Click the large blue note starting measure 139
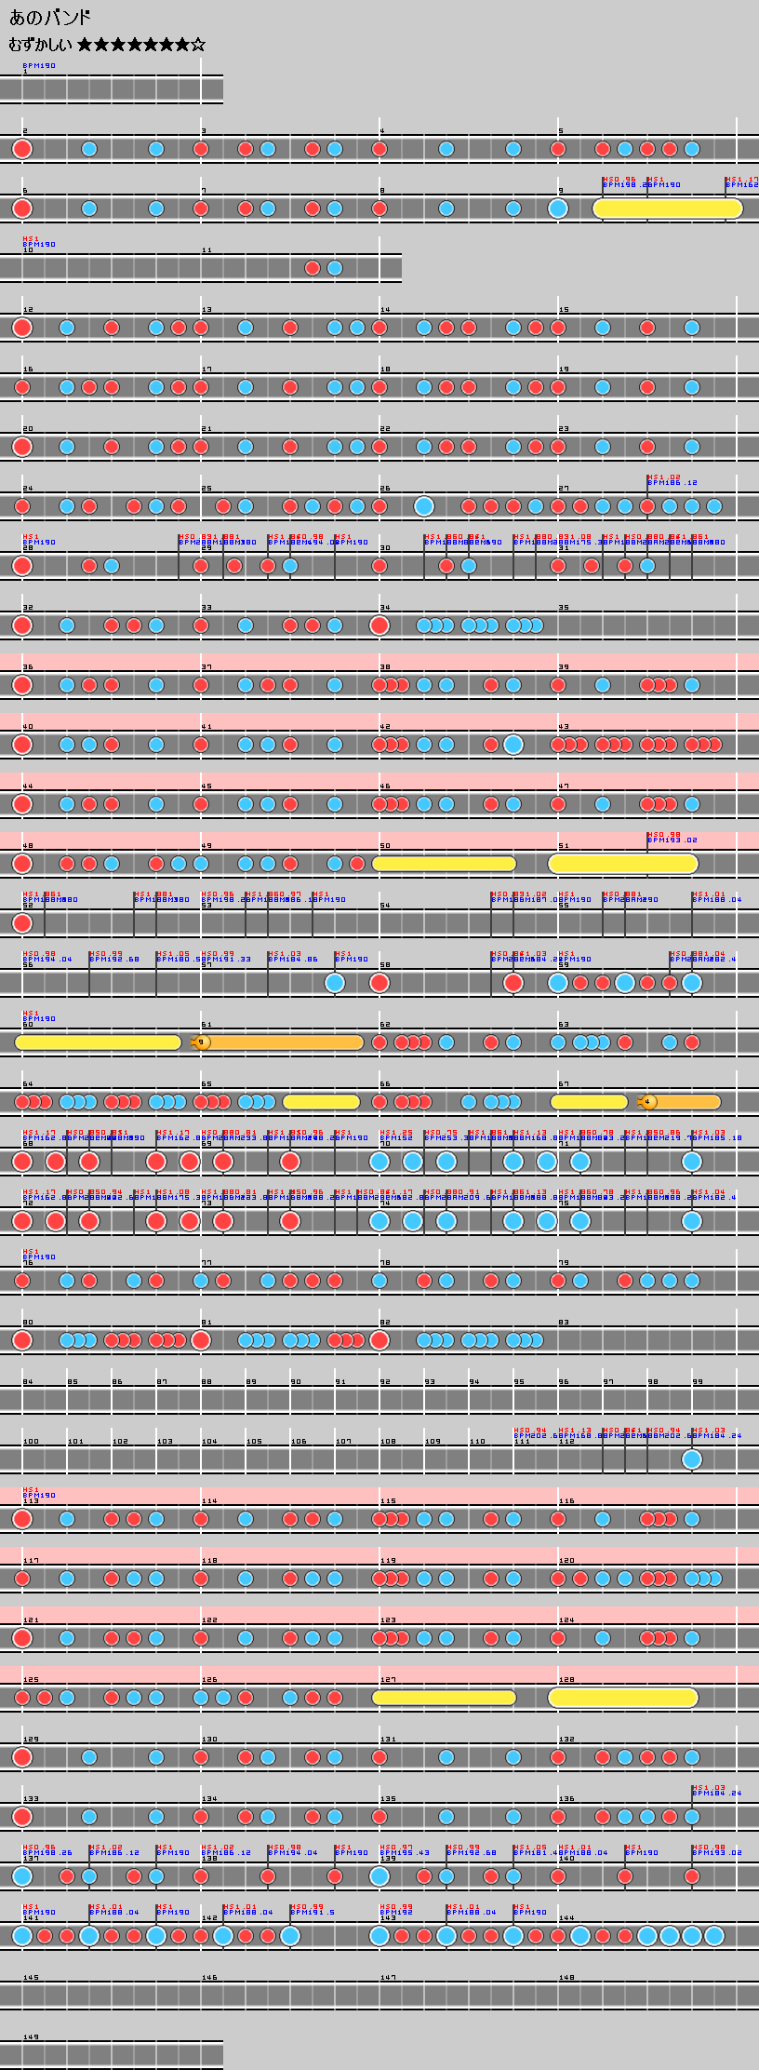Image resolution: width=759 pixels, height=2070 pixels. (x=379, y=1876)
